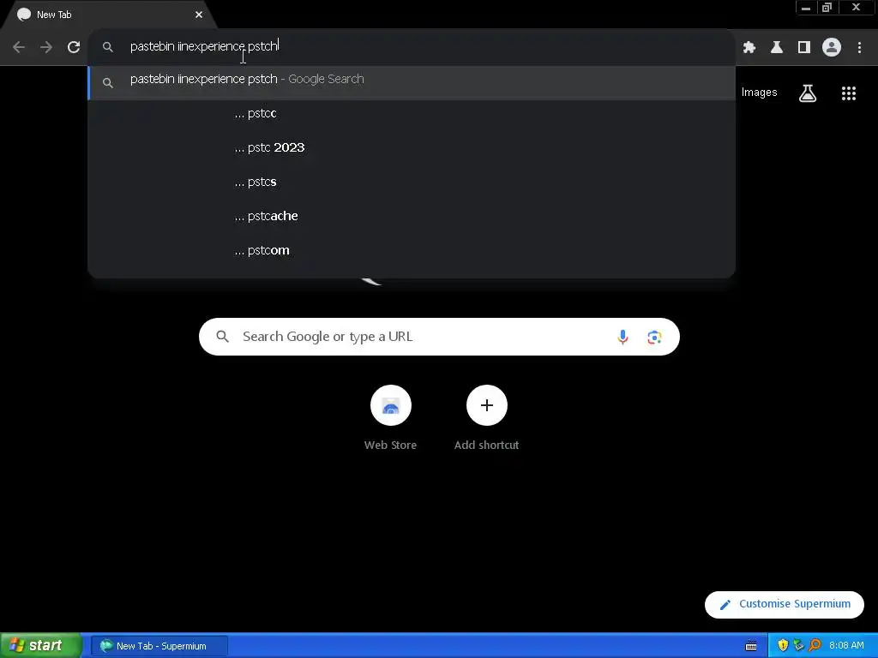Viewport: 878px width, 658px height.
Task: Open the Extensions puzzle icon
Action: click(749, 47)
